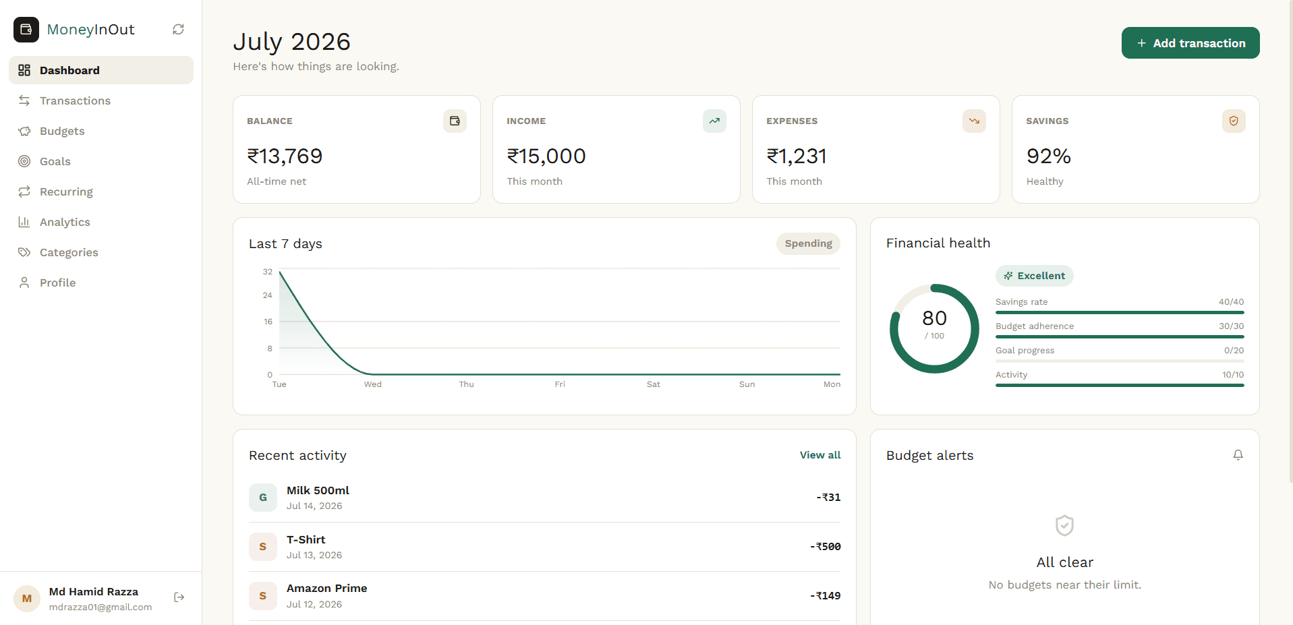Click the Budgets piggy bank icon
The width and height of the screenshot is (1293, 625).
coord(24,131)
